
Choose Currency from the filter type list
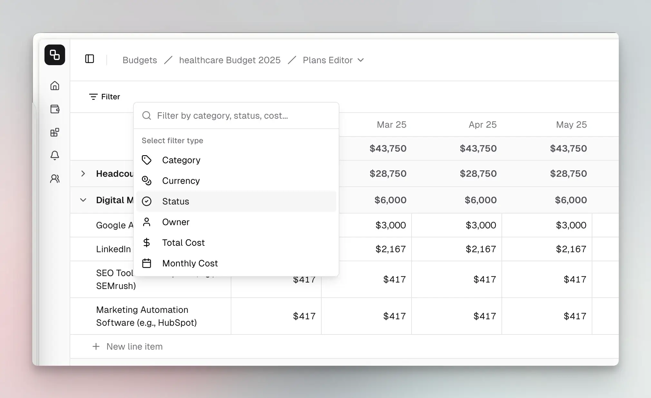click(x=181, y=181)
